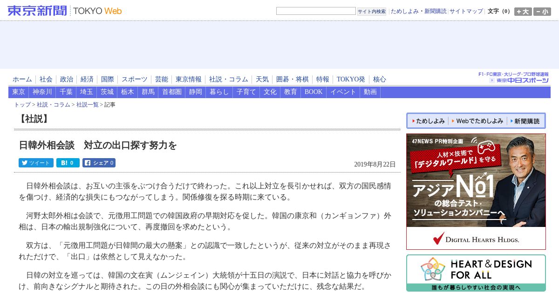Select the 神奈川 regional tab
The width and height of the screenshot is (559, 293).
click(42, 92)
